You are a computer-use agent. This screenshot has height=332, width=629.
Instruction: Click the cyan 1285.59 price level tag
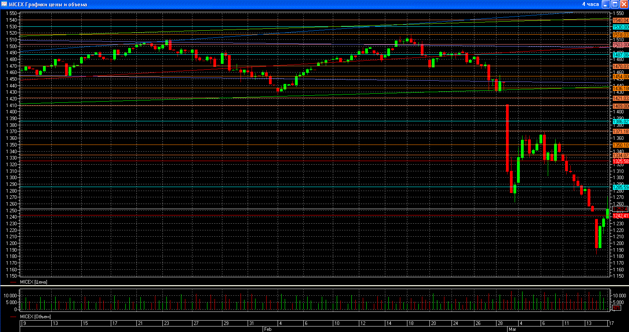620,187
